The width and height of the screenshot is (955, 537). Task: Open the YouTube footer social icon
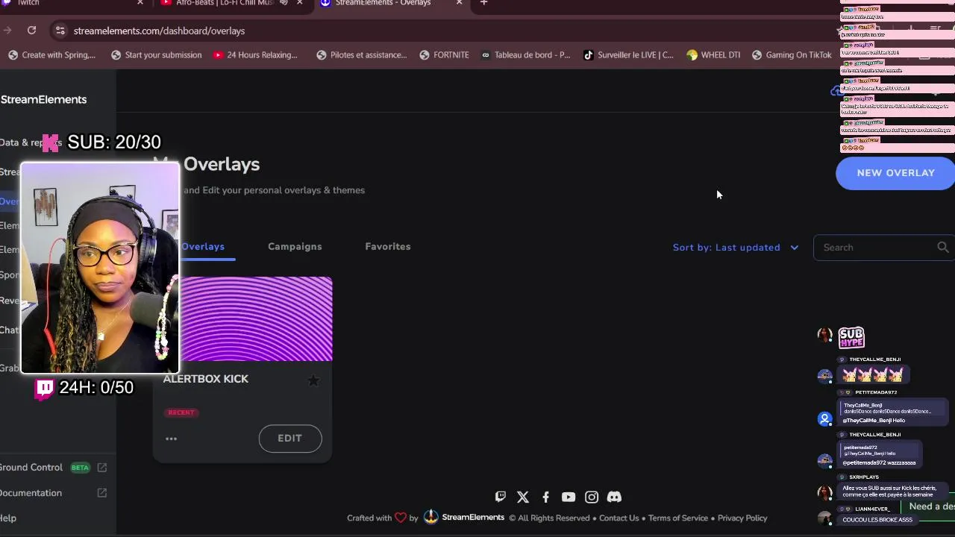pos(569,497)
